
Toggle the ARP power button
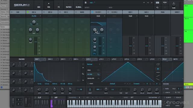52,97
